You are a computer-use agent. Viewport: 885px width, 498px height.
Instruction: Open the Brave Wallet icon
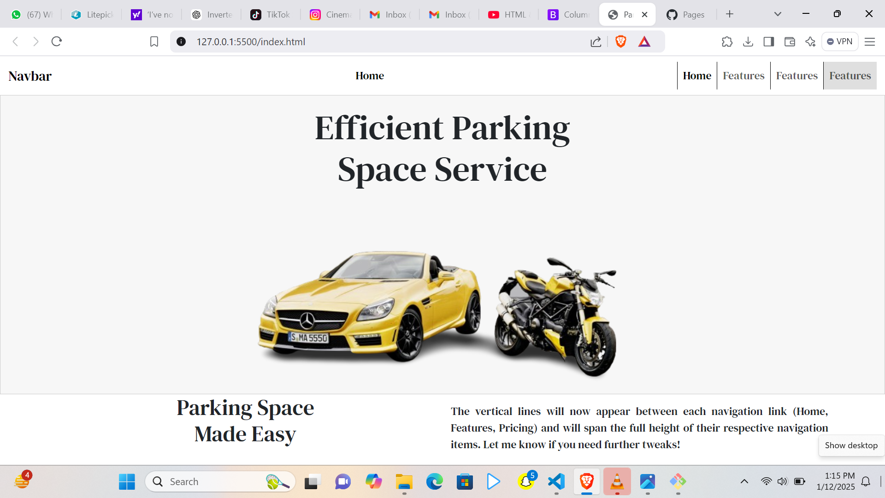click(x=790, y=41)
